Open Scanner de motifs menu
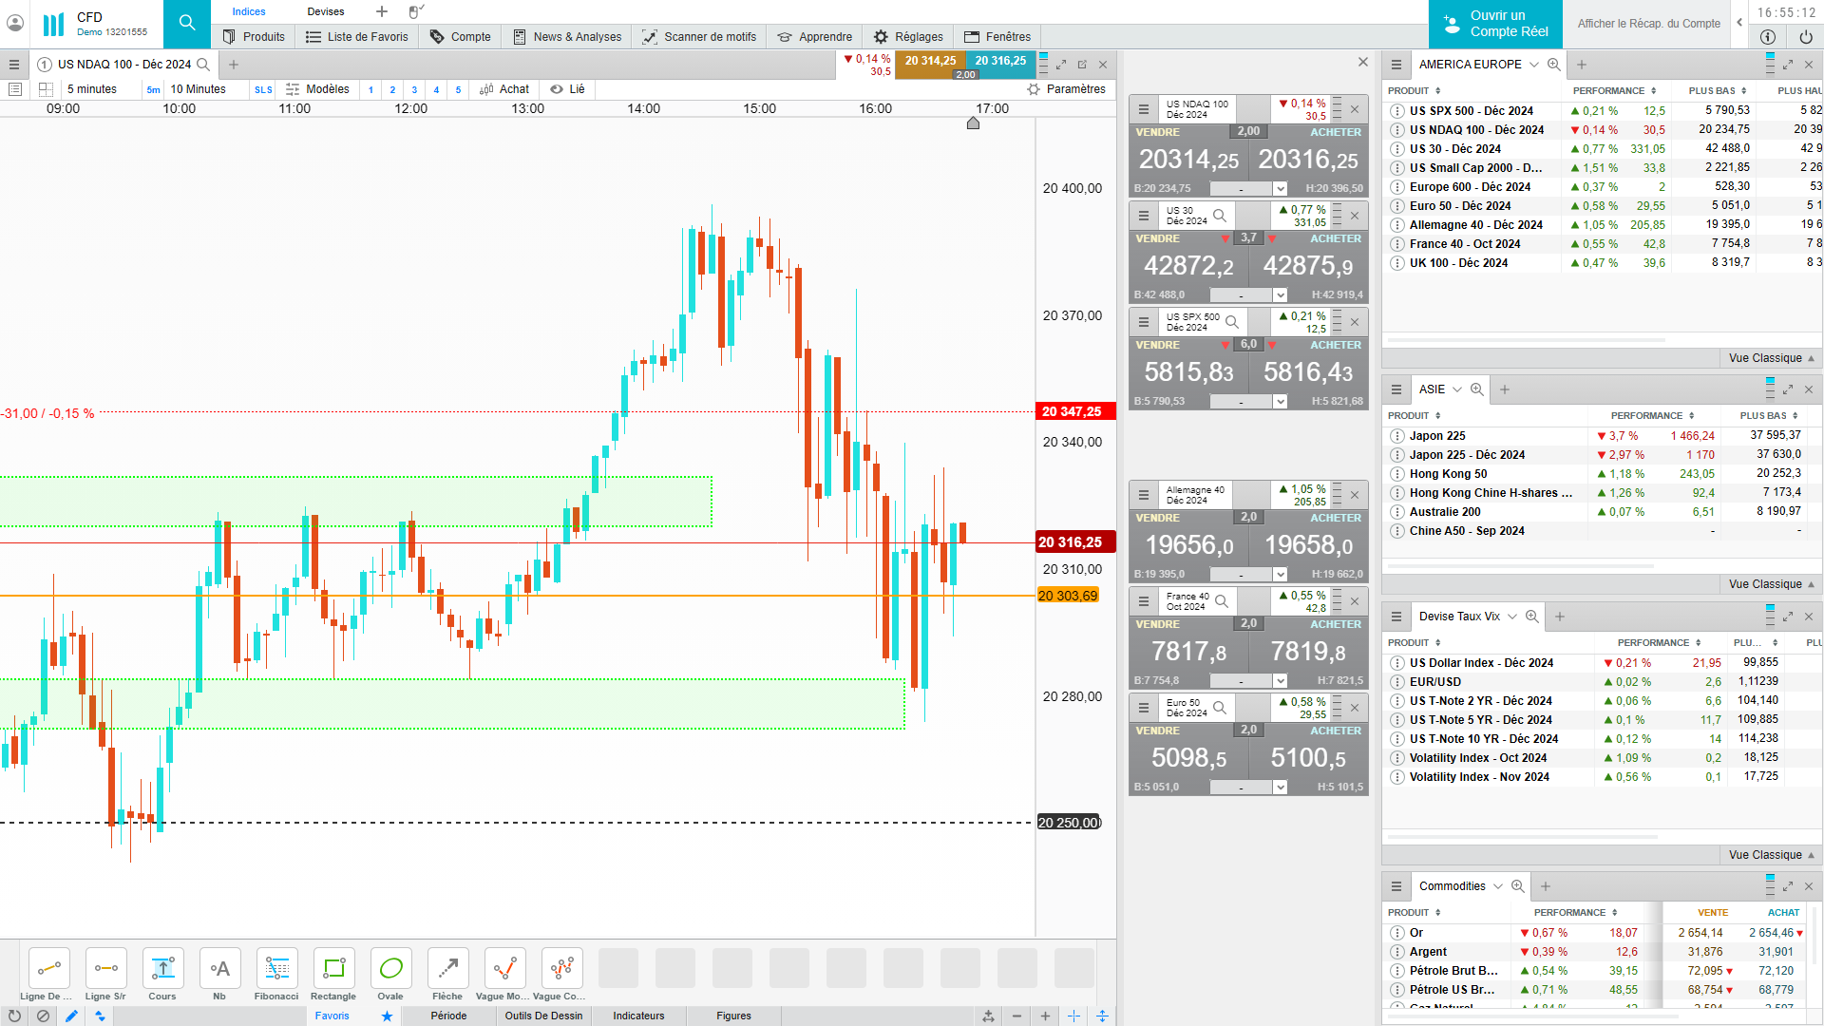This screenshot has width=1824, height=1026. [699, 37]
